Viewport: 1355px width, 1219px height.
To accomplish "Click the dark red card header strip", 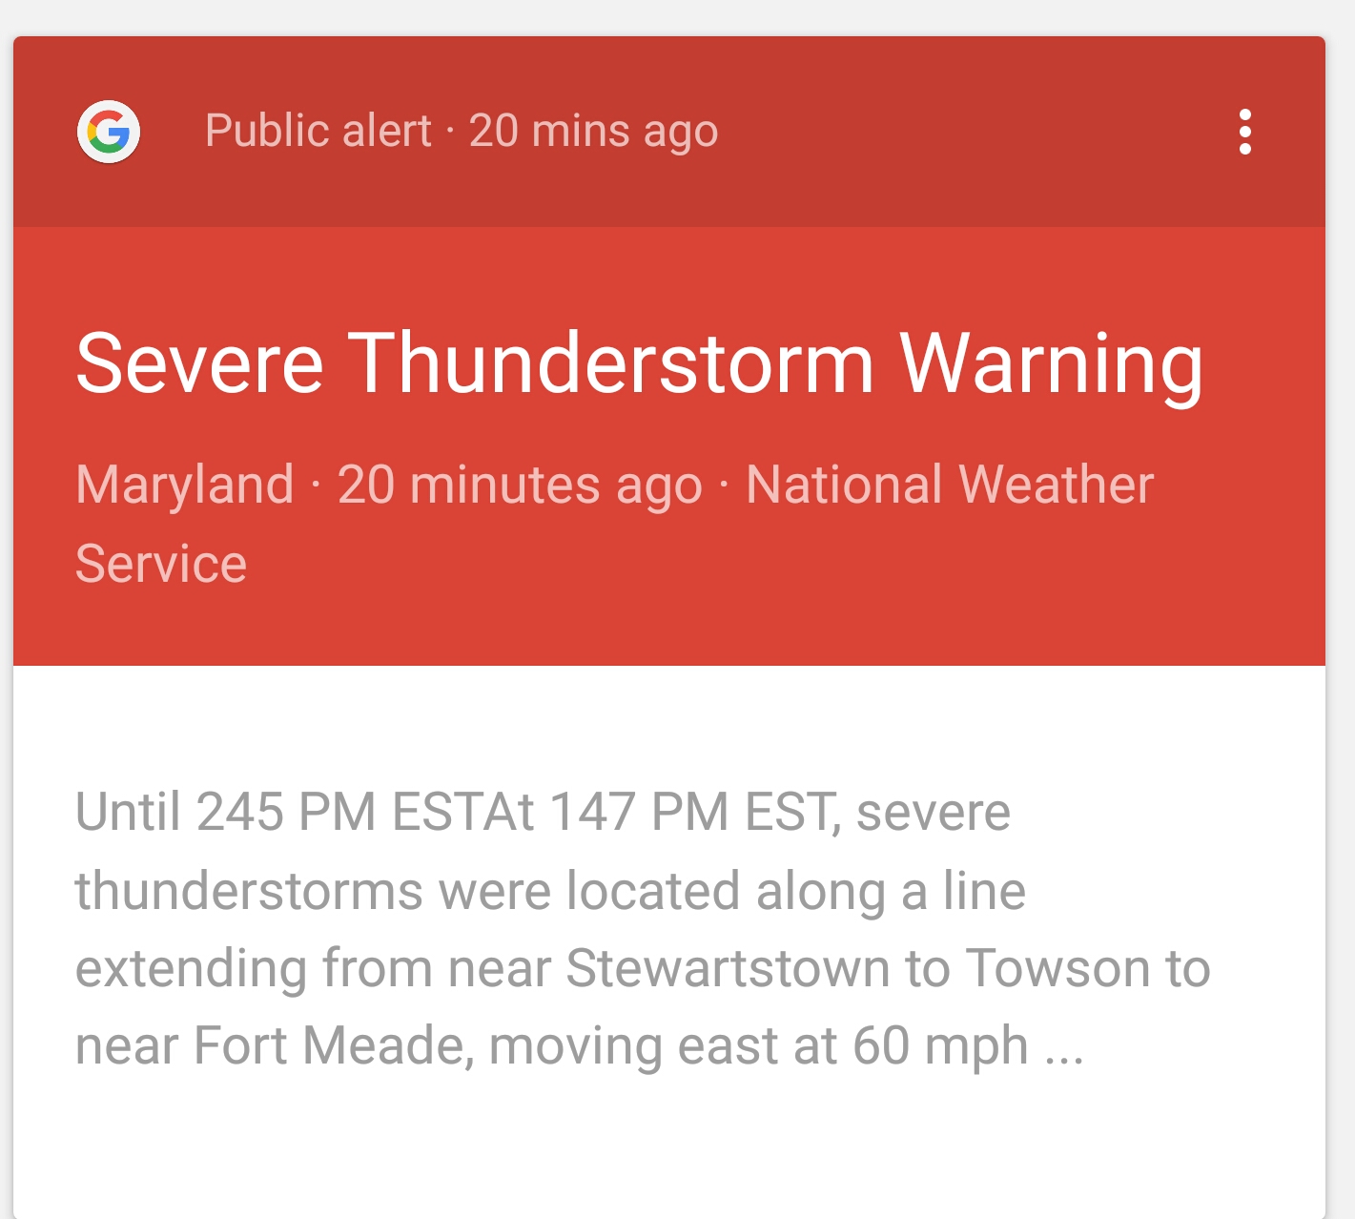I will click(669, 132).
